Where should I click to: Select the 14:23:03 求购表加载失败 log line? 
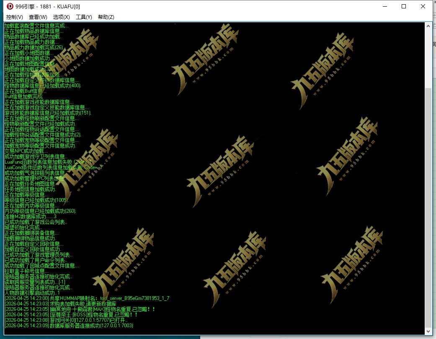pyautogui.click(x=60, y=304)
